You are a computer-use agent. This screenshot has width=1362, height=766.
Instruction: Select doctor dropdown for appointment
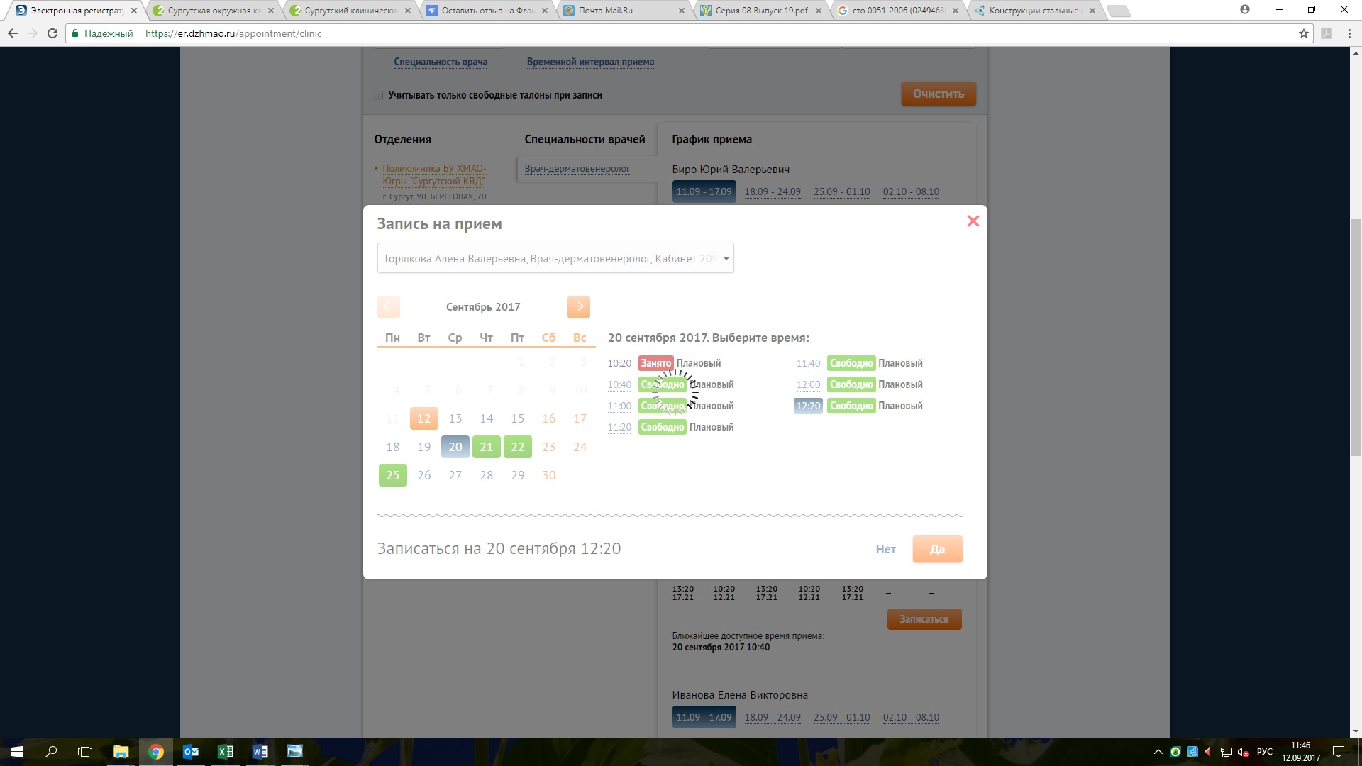point(555,258)
